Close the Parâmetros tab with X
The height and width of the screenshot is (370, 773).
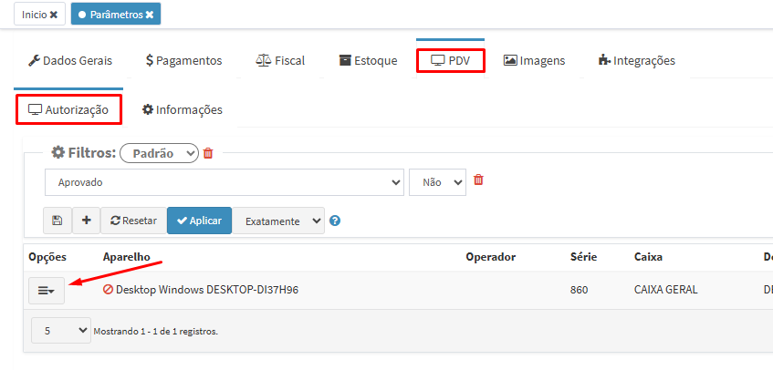(x=149, y=15)
